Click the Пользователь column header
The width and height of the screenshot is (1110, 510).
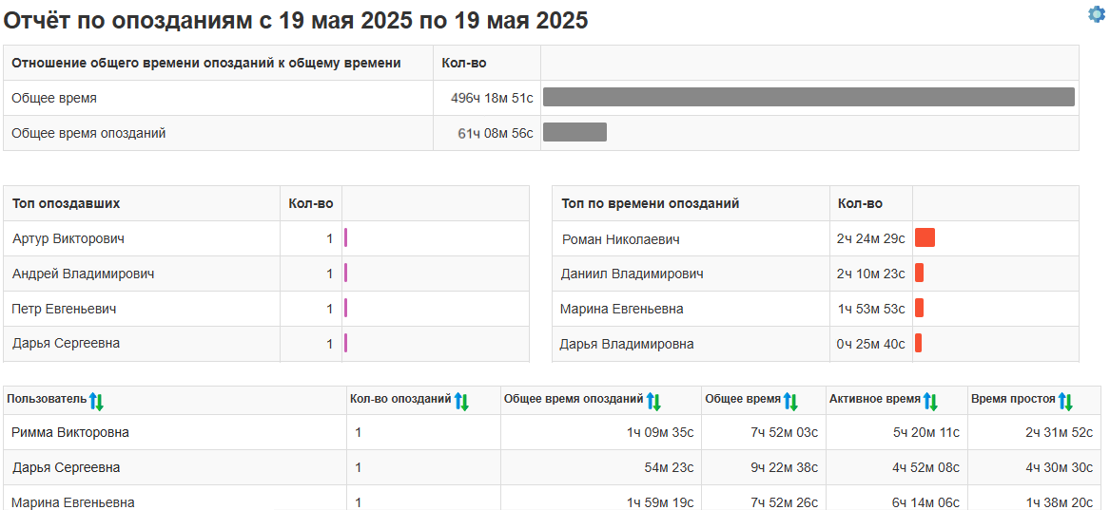pyautogui.click(x=46, y=400)
